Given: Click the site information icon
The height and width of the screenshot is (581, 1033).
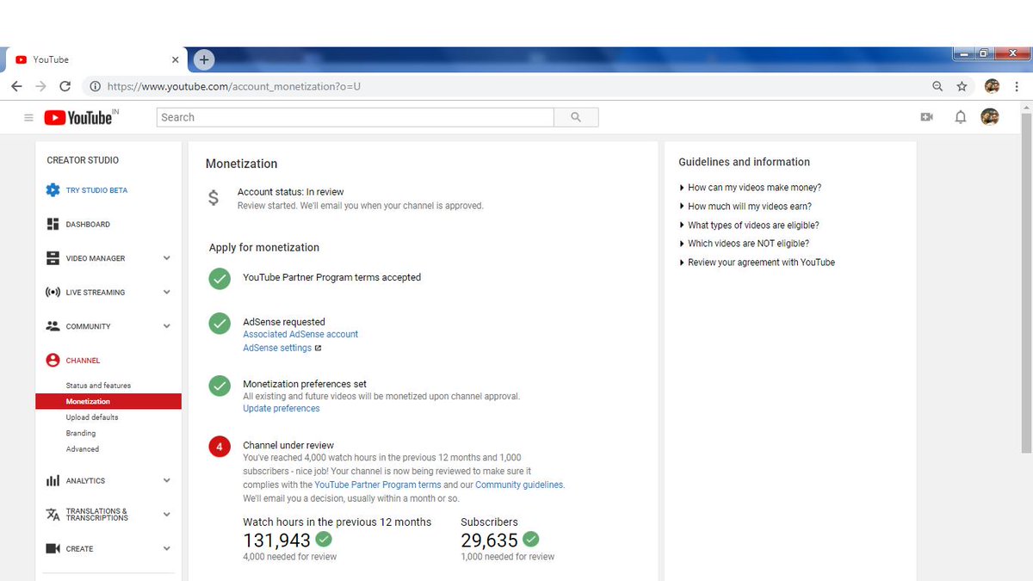Looking at the screenshot, I should coord(95,86).
